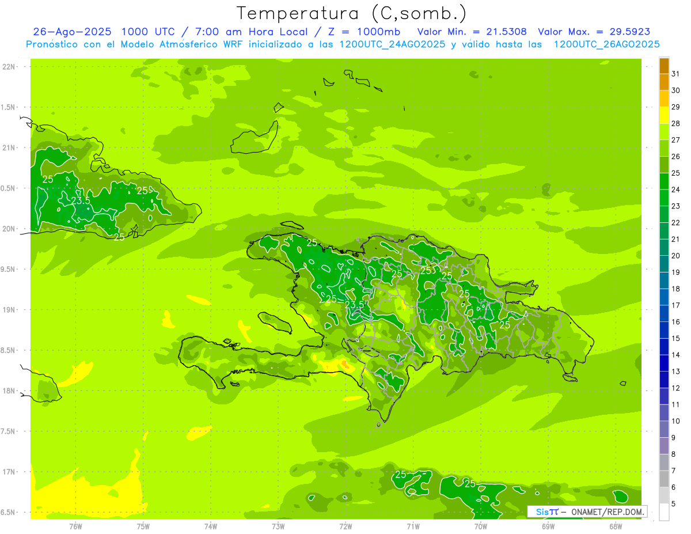
Task: Click the "21N" latitude label
Action: [9, 148]
